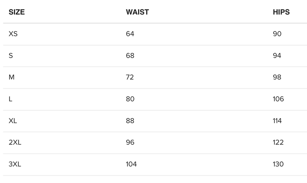Select the L size cell
The image size is (307, 183).
point(10,99)
